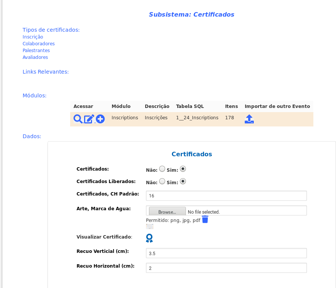Click the 'Importar de outro Evento' column header
This screenshot has width=336, height=288.
[277, 106]
